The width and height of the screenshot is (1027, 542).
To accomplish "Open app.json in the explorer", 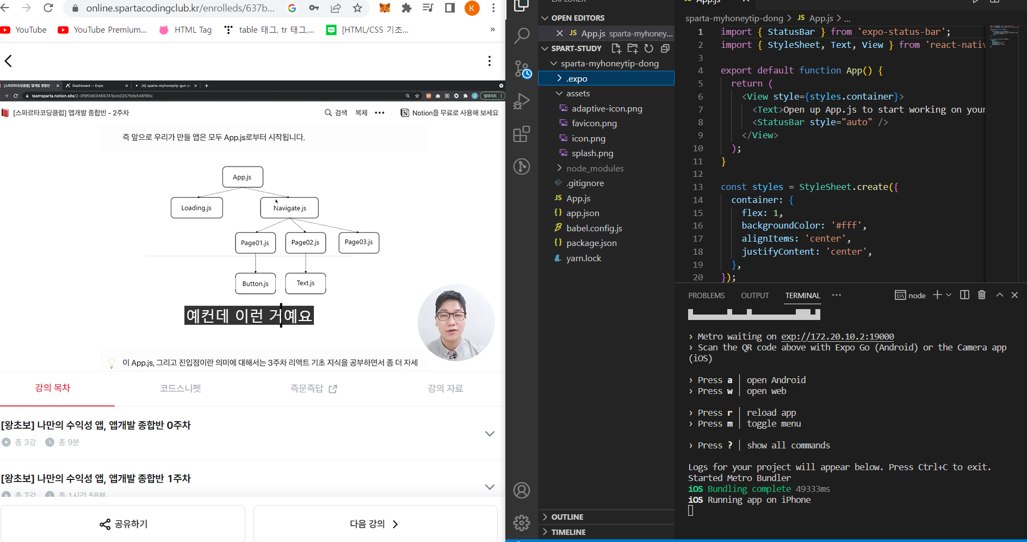I will (583, 213).
